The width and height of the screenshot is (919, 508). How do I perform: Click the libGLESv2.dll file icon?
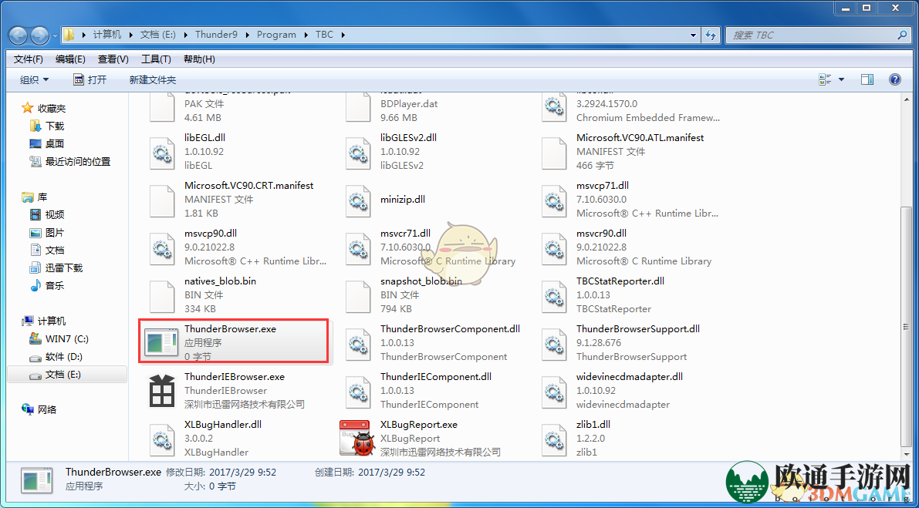point(357,152)
